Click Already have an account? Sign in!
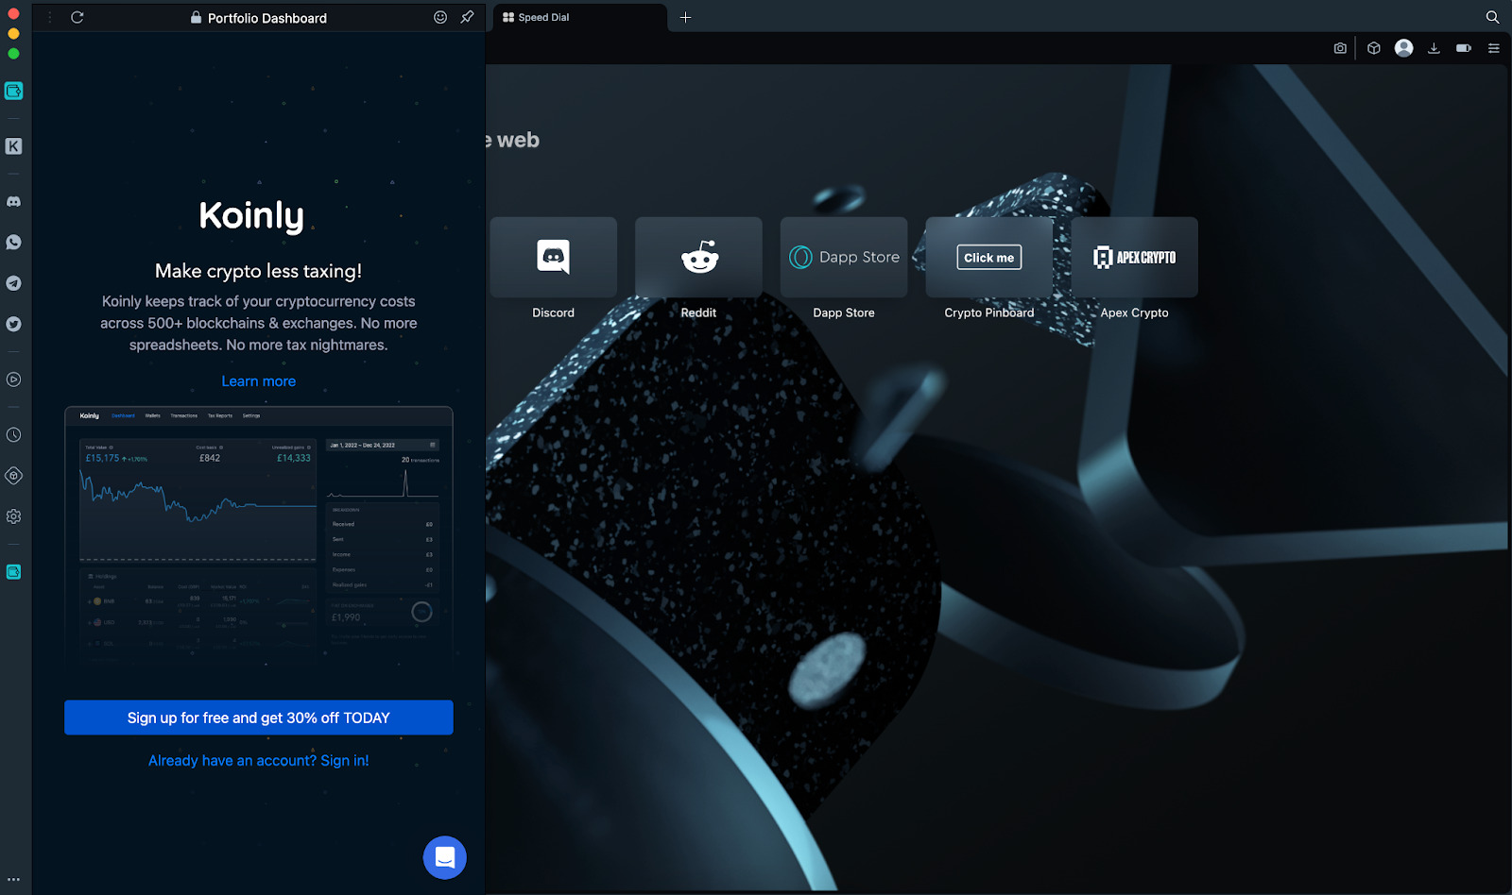The width and height of the screenshot is (1512, 895). 259,761
